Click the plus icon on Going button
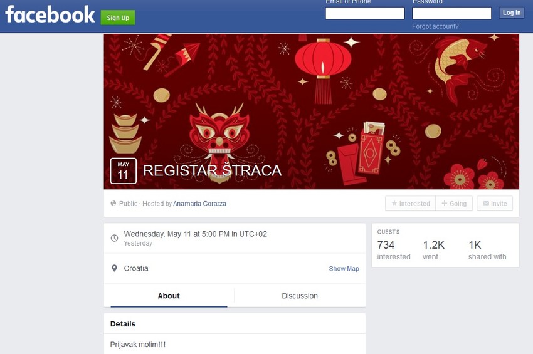 (x=444, y=203)
